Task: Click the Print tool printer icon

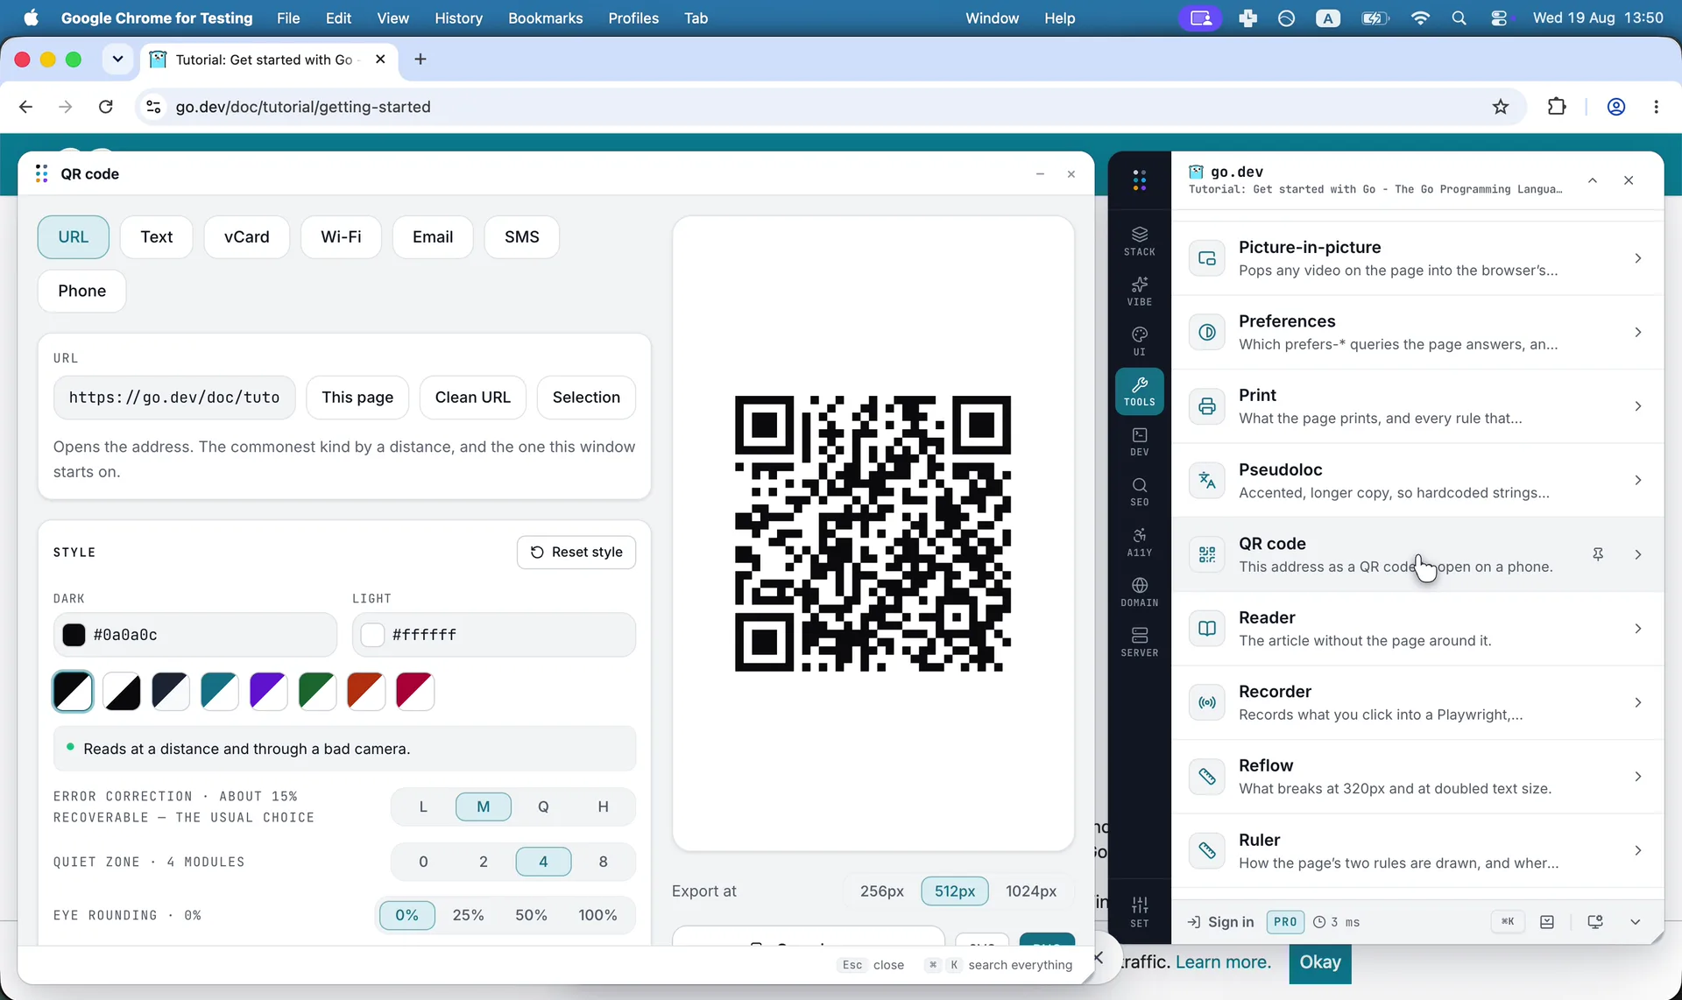Action: pos(1207,406)
